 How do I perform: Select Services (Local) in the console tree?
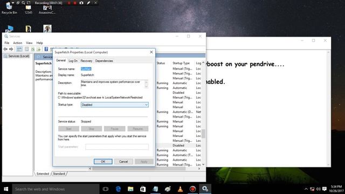pos(19,56)
